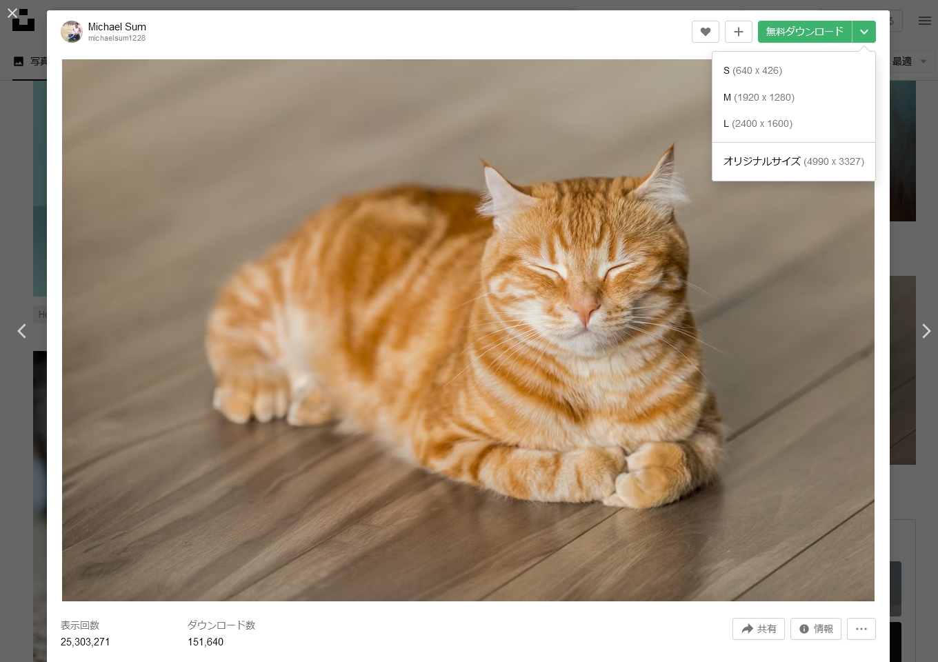938x662 pixels.
Task: Click the Unsplash logo behind the modal
Action: pyautogui.click(x=23, y=20)
